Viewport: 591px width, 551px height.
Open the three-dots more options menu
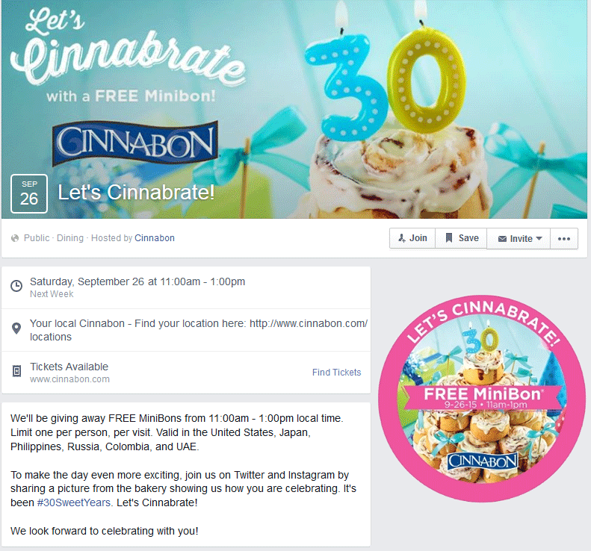pos(564,238)
